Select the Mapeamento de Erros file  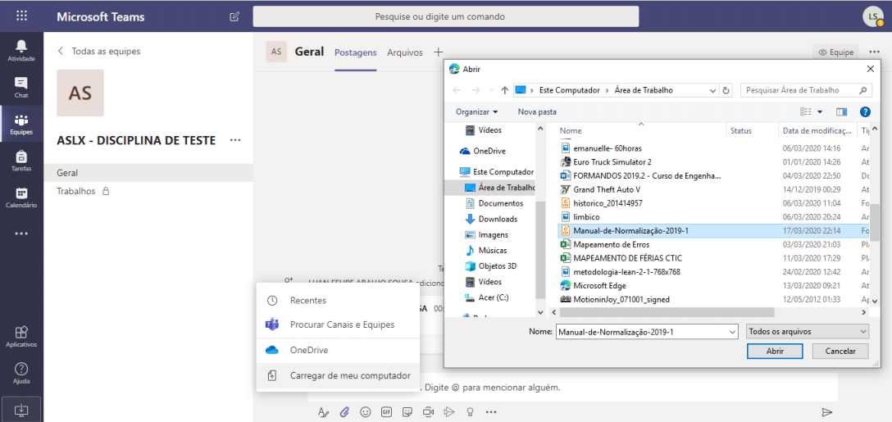[612, 244]
